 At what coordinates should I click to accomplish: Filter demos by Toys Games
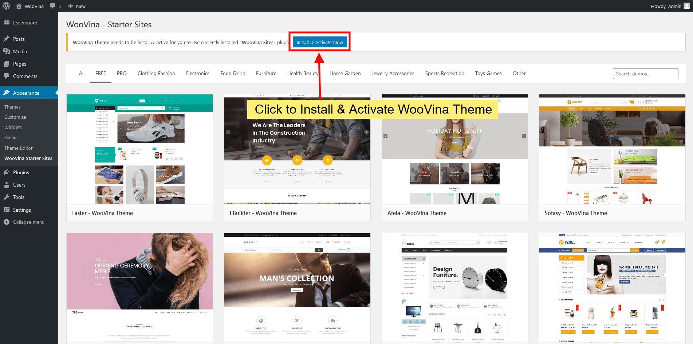[x=488, y=73]
